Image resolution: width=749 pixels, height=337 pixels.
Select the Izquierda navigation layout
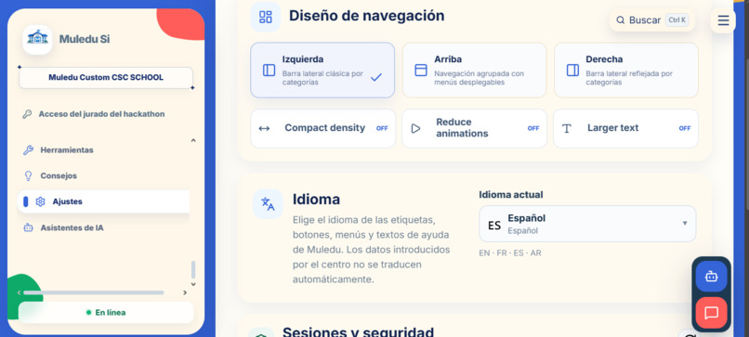(322, 71)
